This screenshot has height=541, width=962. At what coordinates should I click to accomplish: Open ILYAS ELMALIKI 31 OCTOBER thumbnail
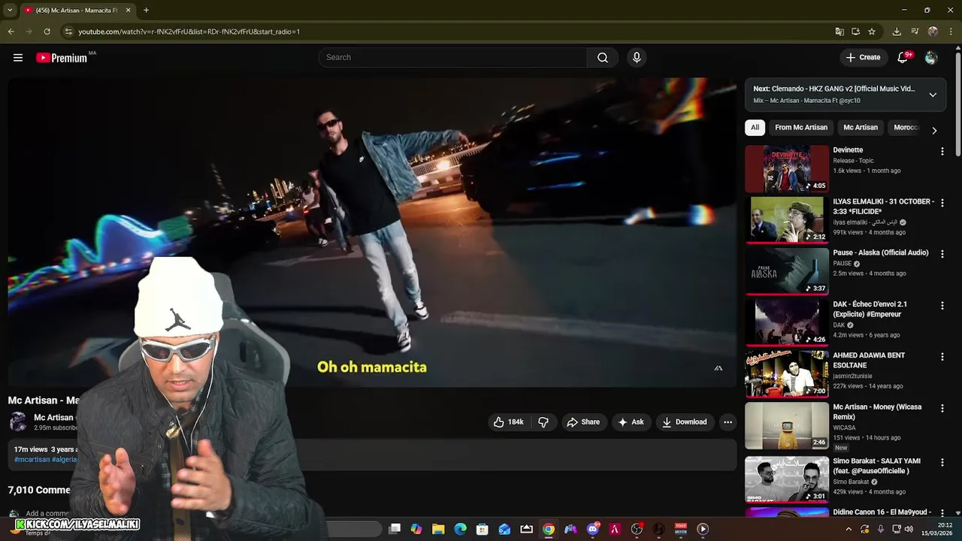tap(787, 220)
